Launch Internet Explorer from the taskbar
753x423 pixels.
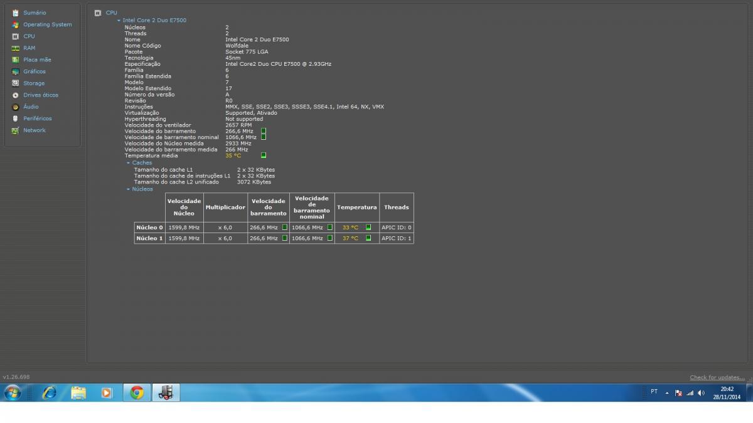tap(49, 393)
